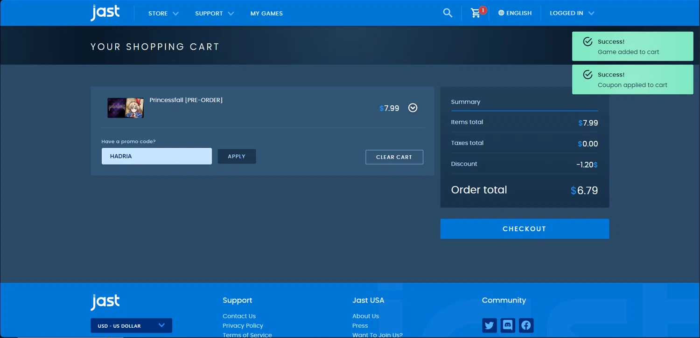
Task: Click the Discount value -1.20
Action: tap(587, 165)
